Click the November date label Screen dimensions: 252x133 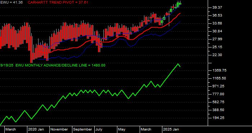59,129
